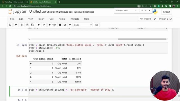Run the selected cell
The height and width of the screenshot is (101, 180).
coord(52,25)
